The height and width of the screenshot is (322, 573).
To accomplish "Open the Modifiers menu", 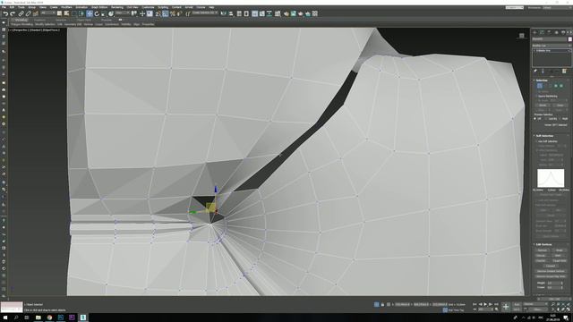I will click(x=66, y=7).
